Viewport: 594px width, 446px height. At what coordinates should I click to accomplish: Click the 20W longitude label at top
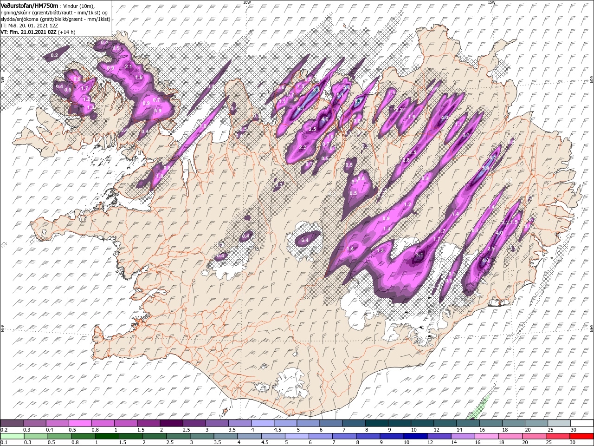point(247,2)
